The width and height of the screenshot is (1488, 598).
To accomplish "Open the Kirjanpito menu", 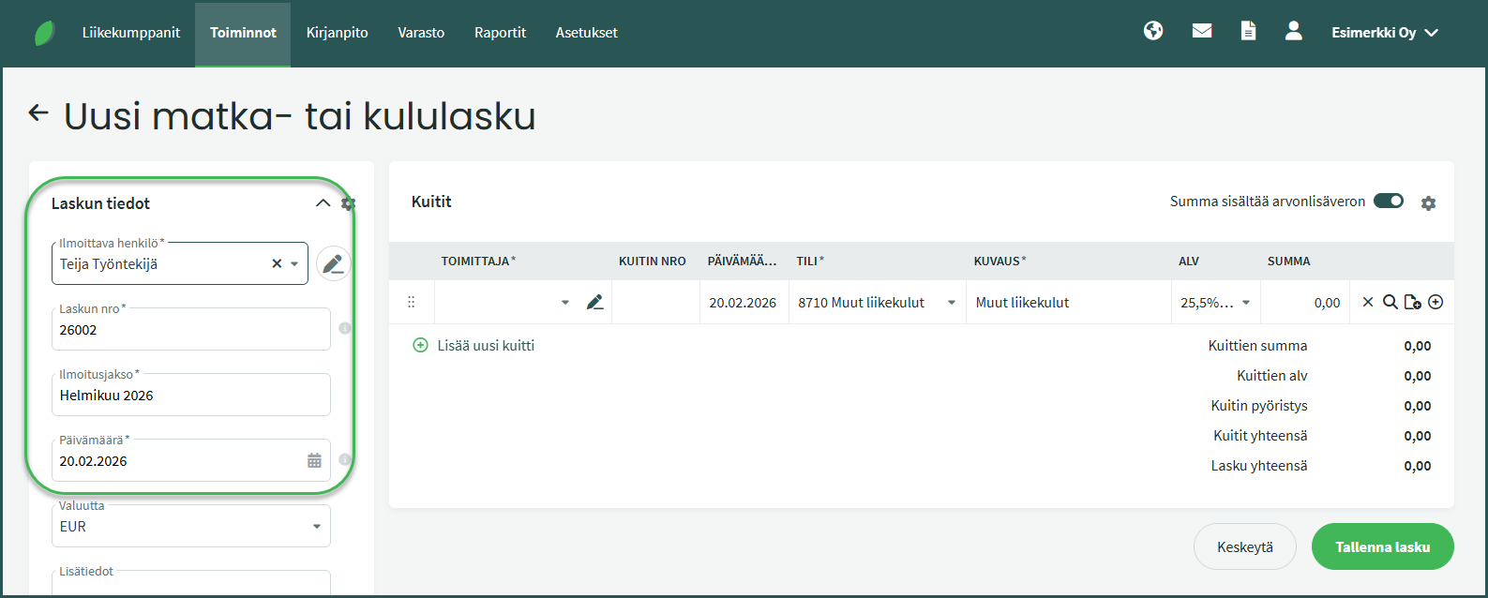I will coord(337,33).
